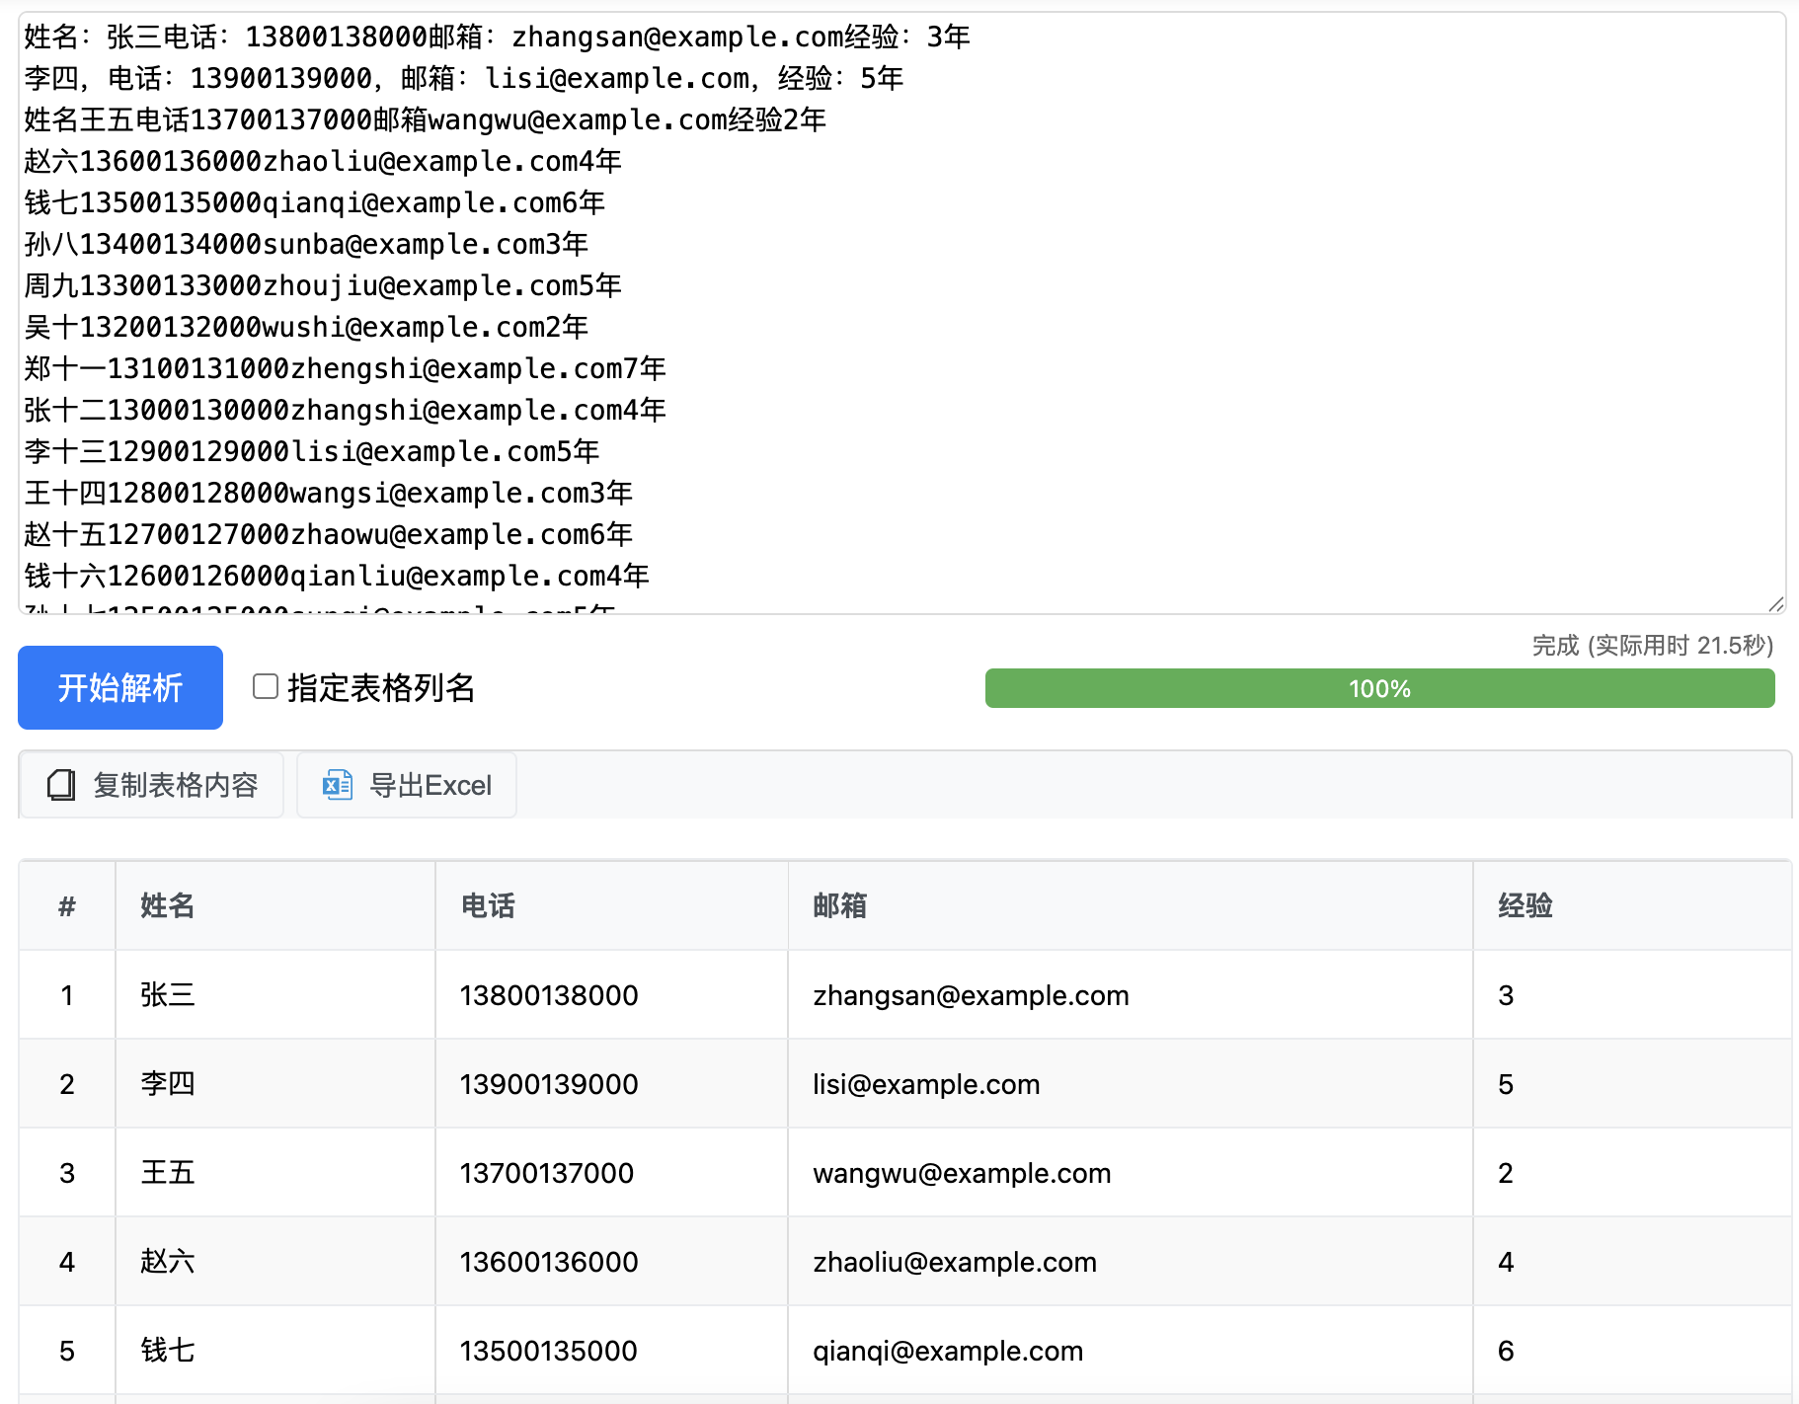Screen dimensions: 1799x1404
Task: Click the green 100% progress bar
Action: 1378,688
